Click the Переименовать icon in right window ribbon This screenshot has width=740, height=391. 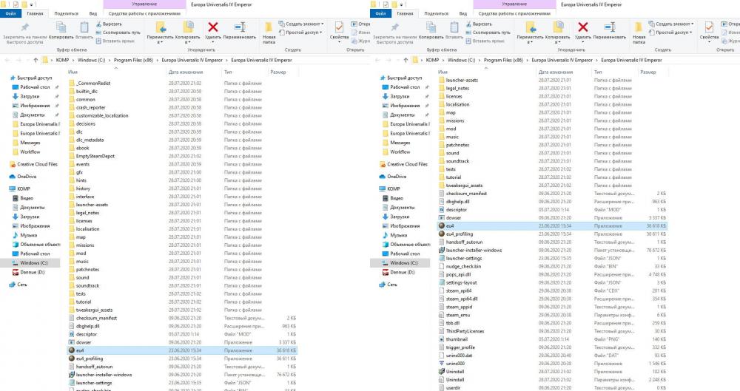pyautogui.click(x=610, y=27)
